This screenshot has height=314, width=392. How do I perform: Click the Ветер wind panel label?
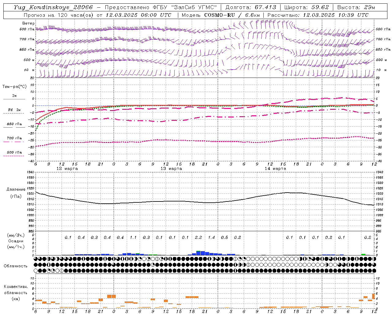pyautogui.click(x=28, y=23)
